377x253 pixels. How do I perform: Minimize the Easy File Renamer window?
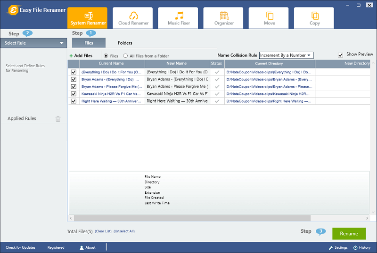point(348,5)
